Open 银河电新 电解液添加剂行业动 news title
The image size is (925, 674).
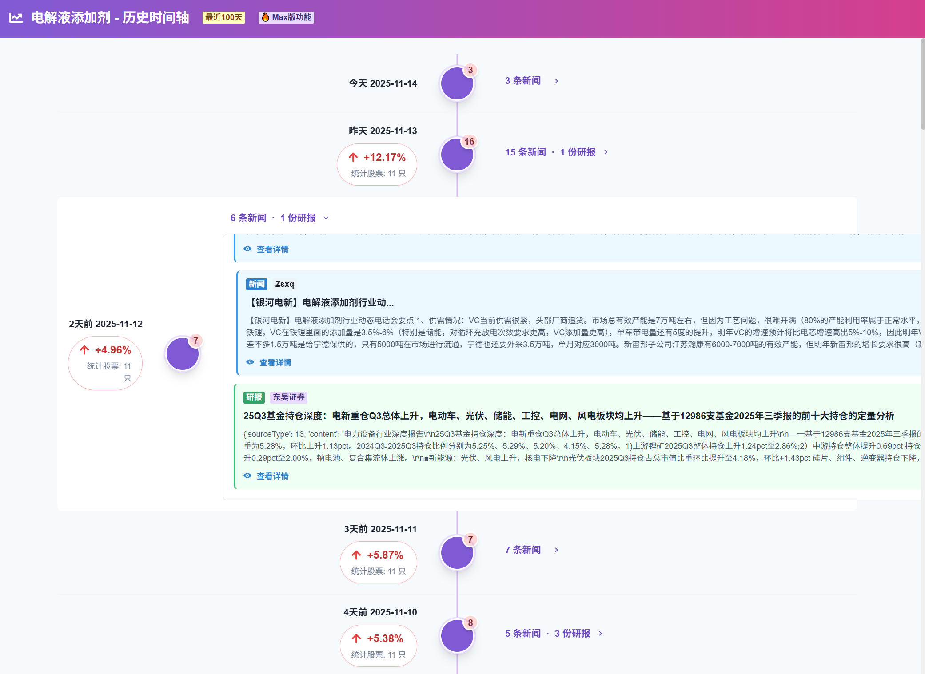coord(321,303)
